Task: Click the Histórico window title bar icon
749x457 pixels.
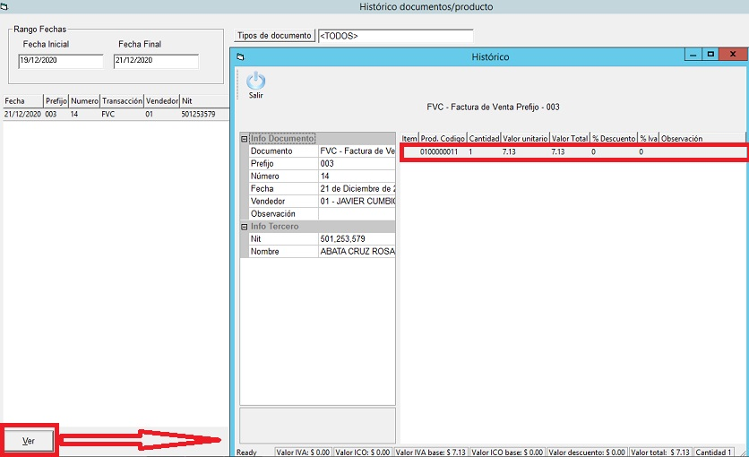Action: [x=239, y=56]
